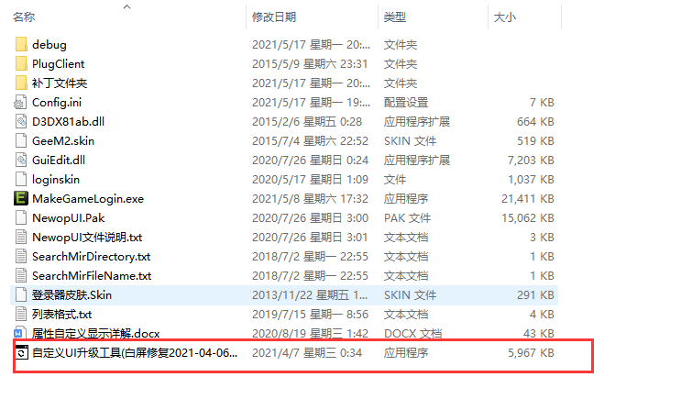
Task: Click the date 2015/2/6 星期五 0:28
Action: click(307, 121)
